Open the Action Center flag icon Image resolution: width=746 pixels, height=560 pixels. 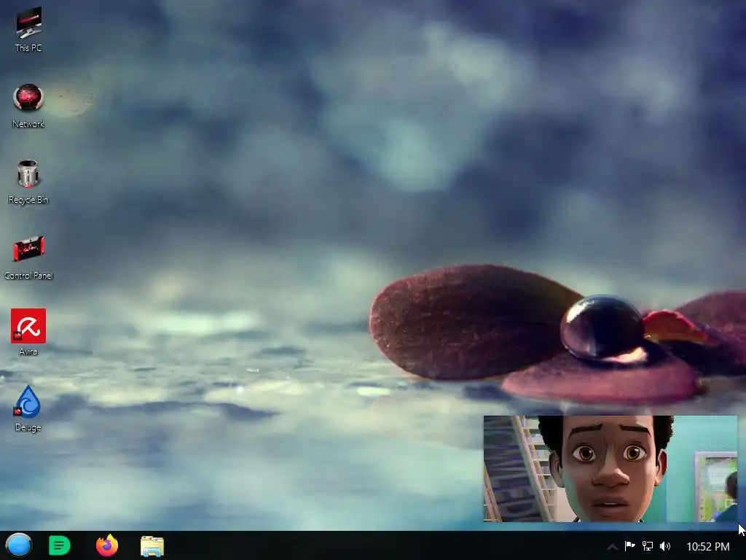[630, 545]
